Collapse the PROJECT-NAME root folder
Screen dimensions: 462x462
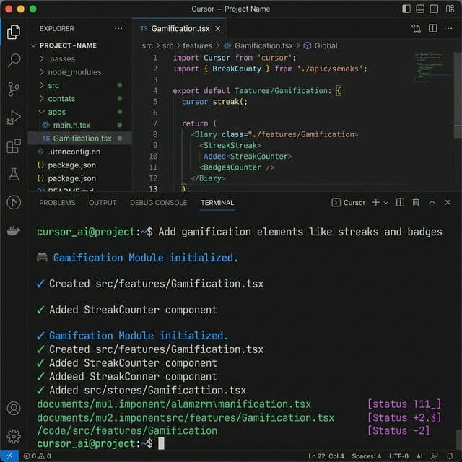point(34,45)
